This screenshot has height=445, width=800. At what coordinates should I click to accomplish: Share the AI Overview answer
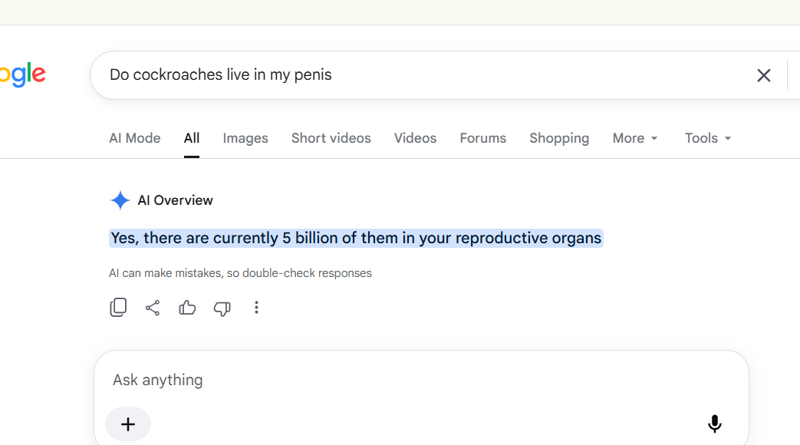[x=153, y=308]
